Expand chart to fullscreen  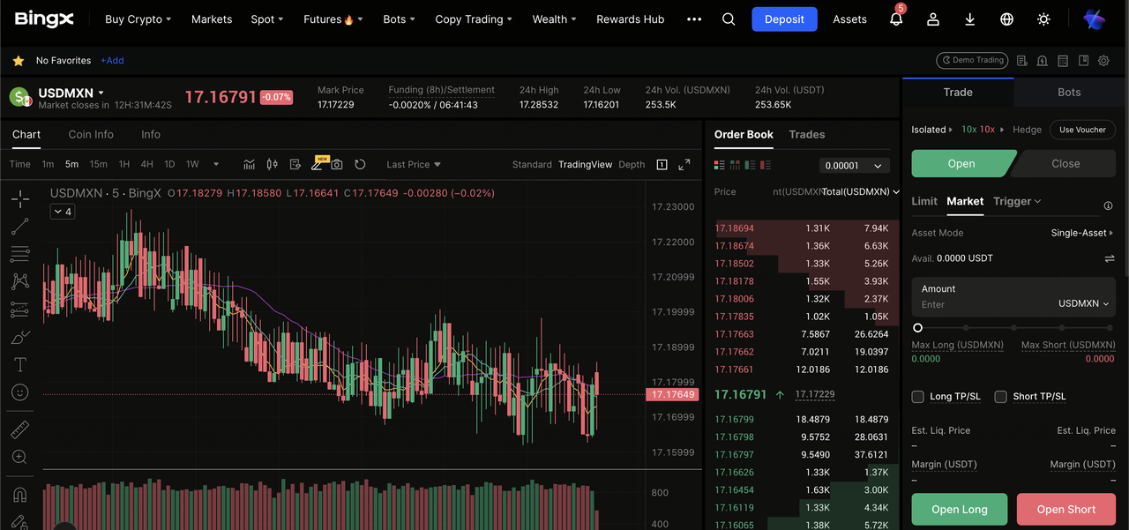point(684,165)
